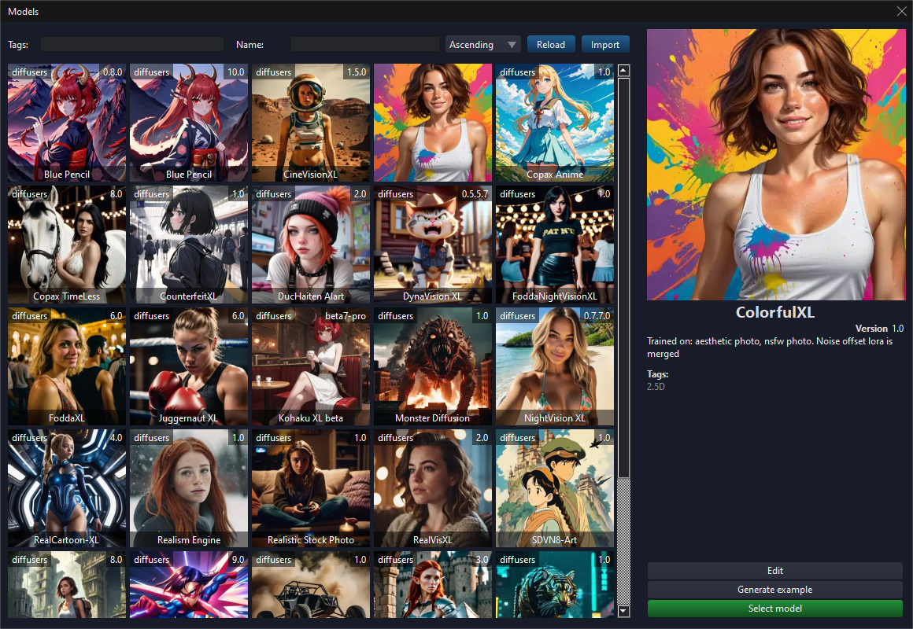
Task: Select the CounterfeitXL model thumbnail
Action: 189,245
